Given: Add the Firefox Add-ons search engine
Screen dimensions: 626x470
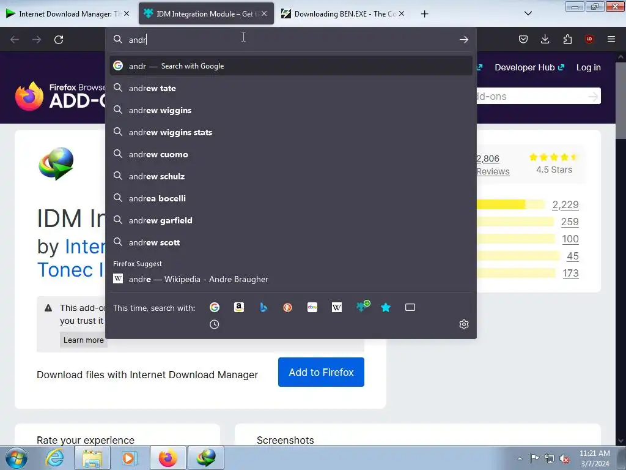Looking at the screenshot, I should point(363,306).
